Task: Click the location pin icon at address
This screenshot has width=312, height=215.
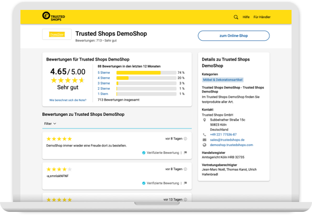Action: [x=204, y=120]
